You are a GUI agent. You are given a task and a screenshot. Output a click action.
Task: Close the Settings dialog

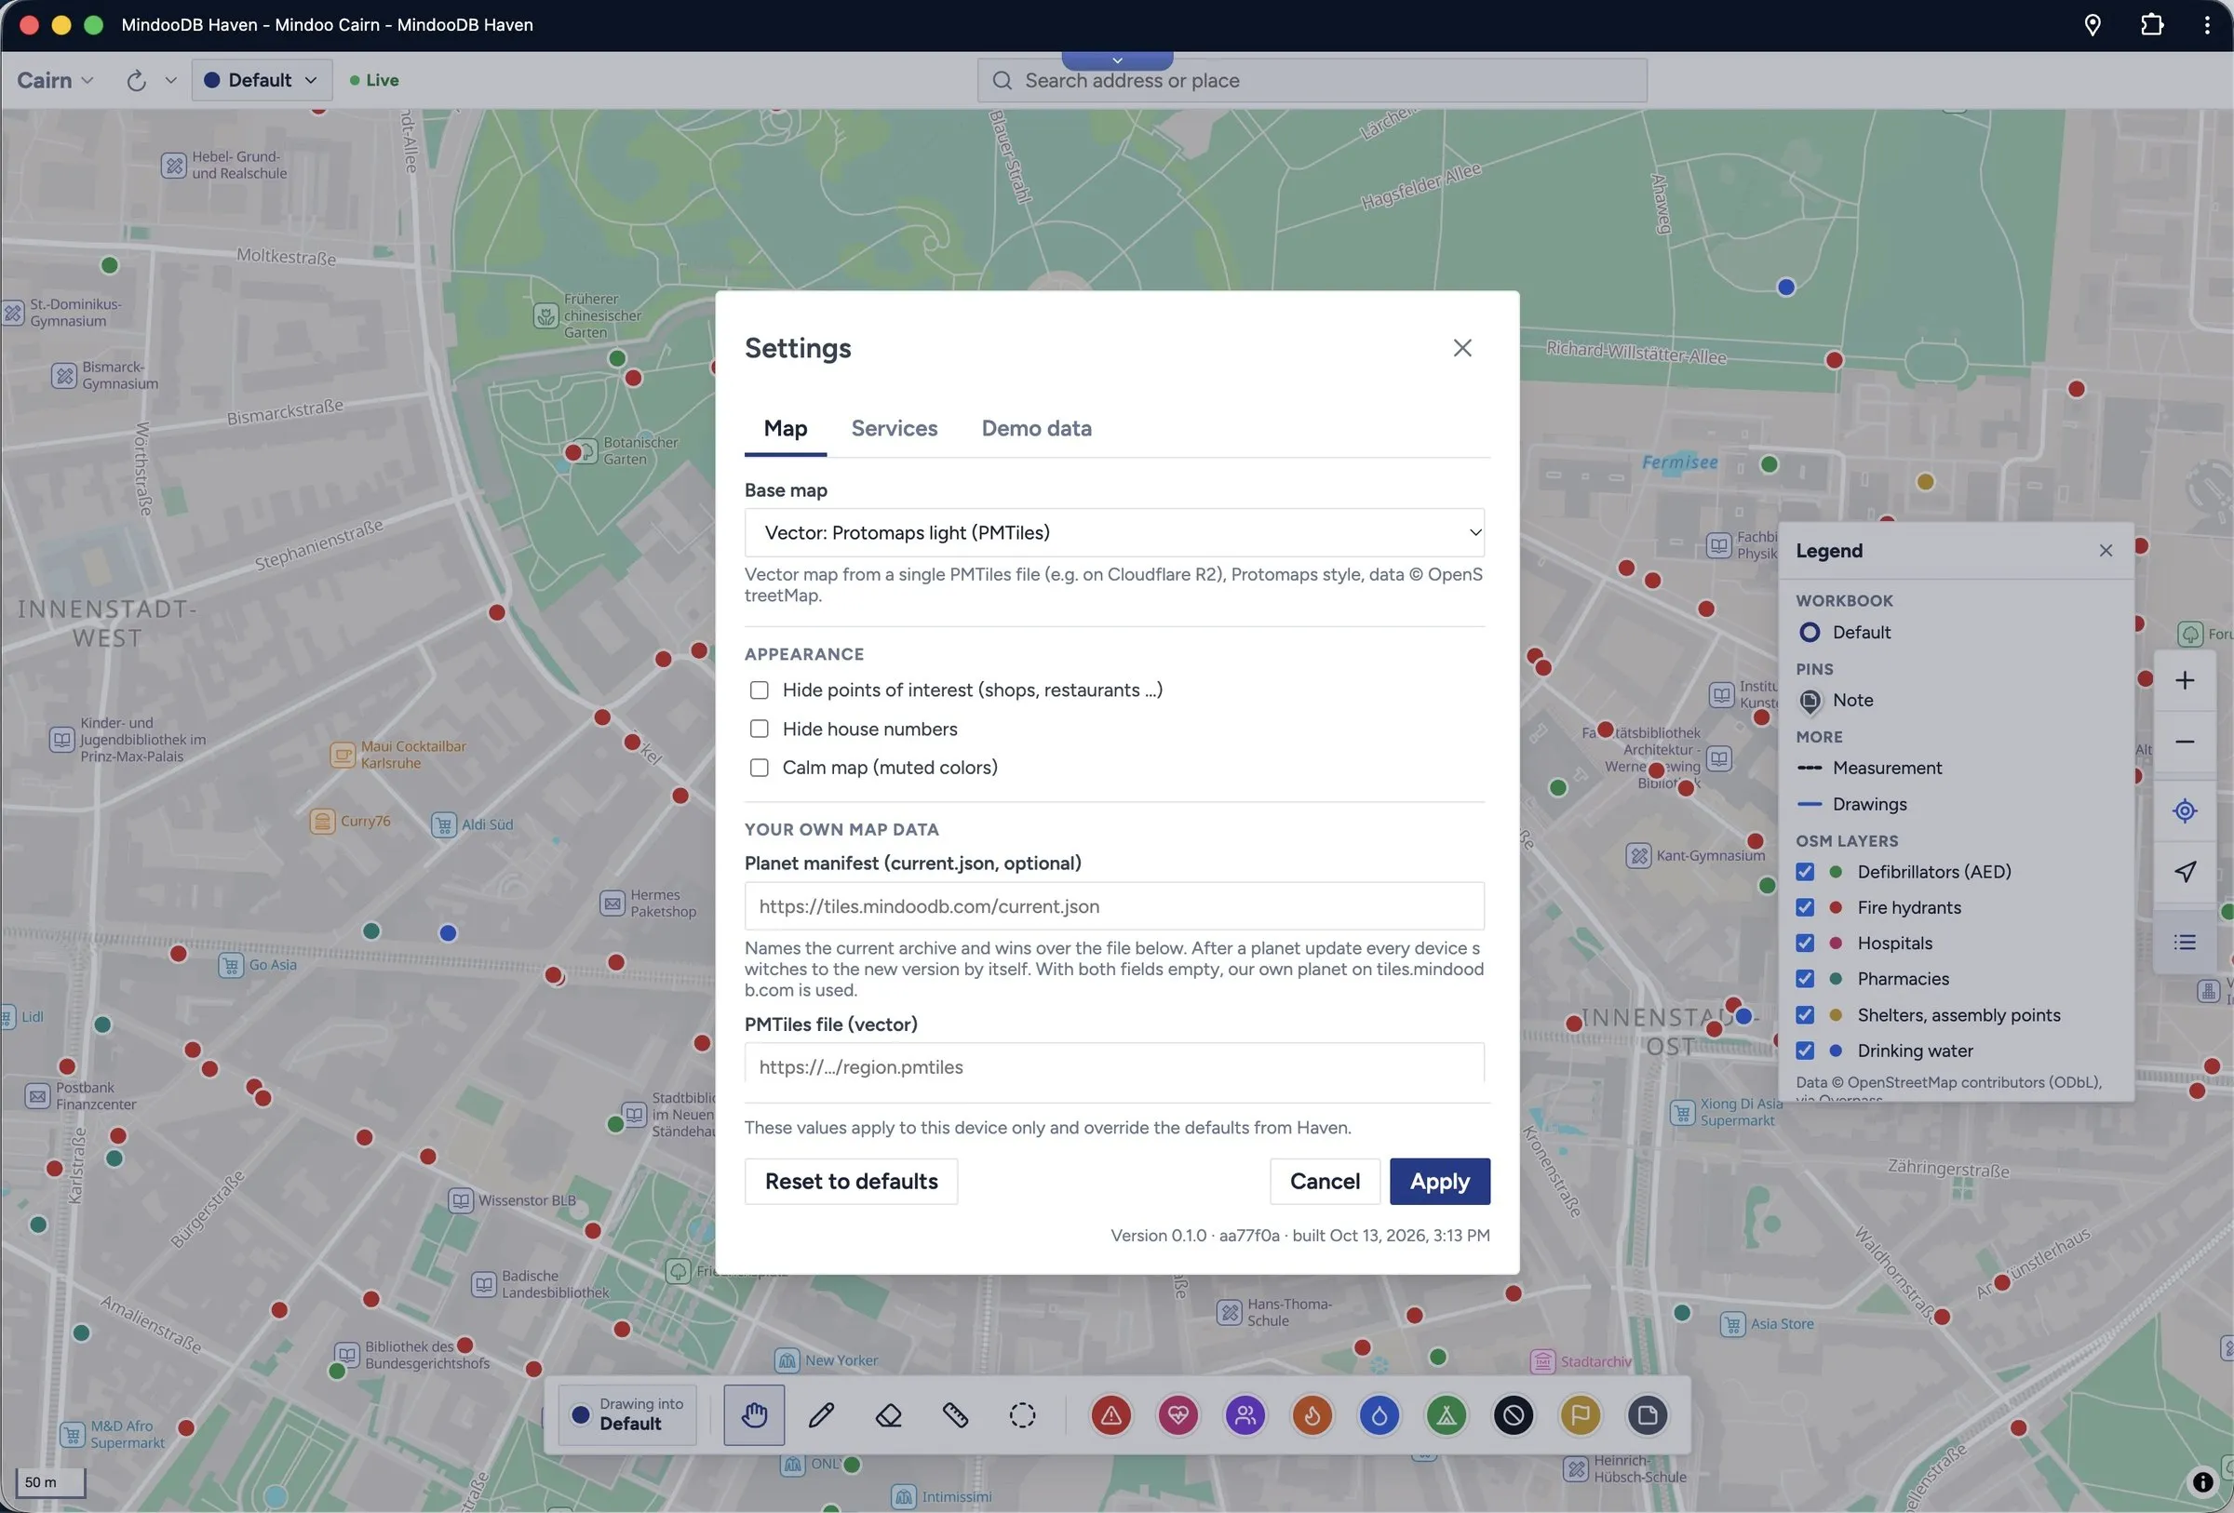pyautogui.click(x=1462, y=348)
